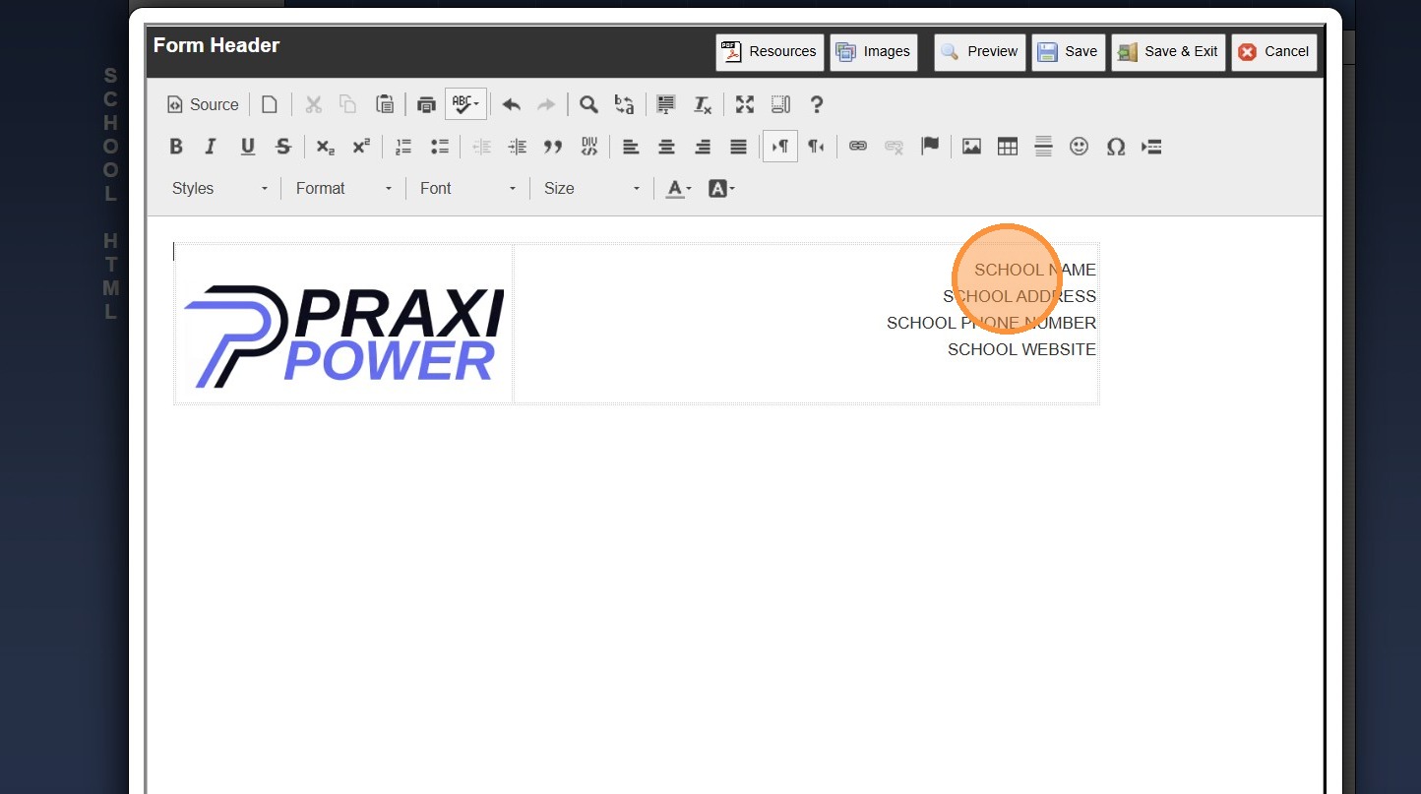The image size is (1421, 794).
Task: Open Find with the magnifier icon
Action: click(588, 104)
